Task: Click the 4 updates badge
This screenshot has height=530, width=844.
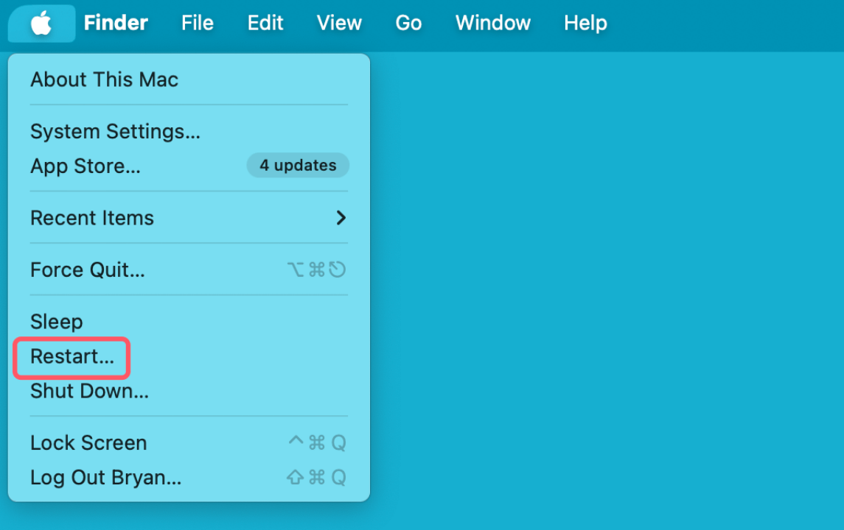Action: [298, 166]
